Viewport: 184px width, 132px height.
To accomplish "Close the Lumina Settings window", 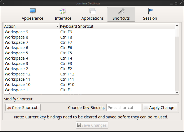I will pyautogui.click(x=181, y=3).
